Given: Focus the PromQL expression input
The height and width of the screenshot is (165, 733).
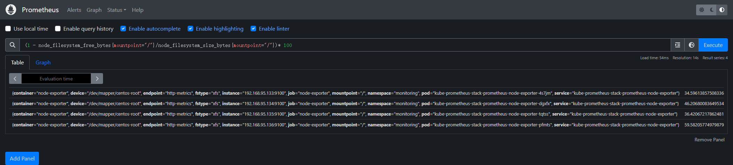Looking at the screenshot, I should tap(345, 45).
